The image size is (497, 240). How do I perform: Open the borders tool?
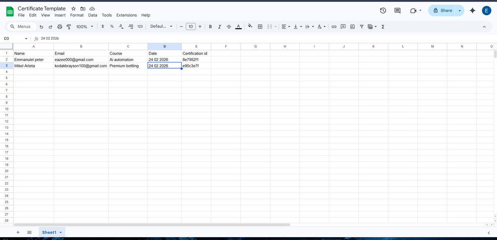[260, 26]
